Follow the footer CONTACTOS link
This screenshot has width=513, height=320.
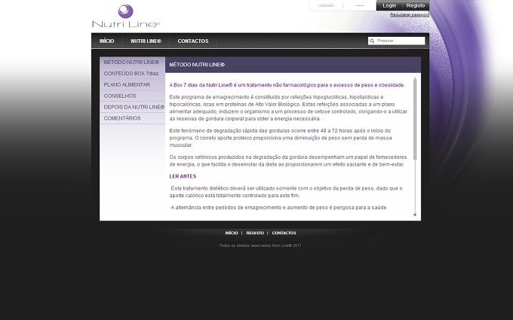coord(284,233)
